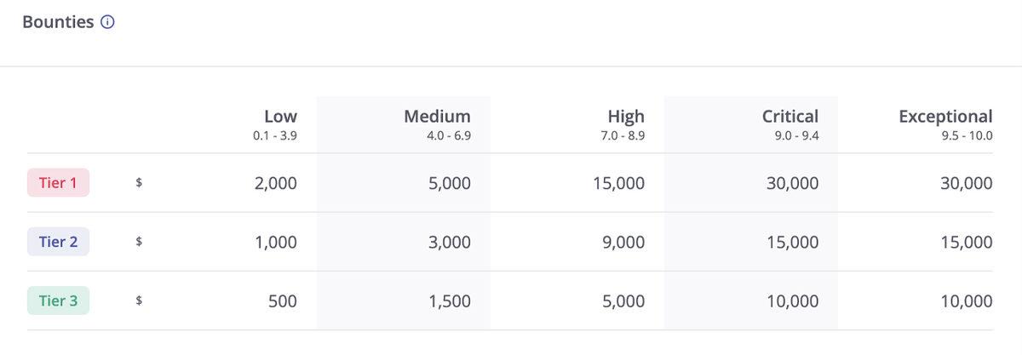The height and width of the screenshot is (355, 1022).
Task: Select the blue Tier 2 badge
Action: coord(58,242)
